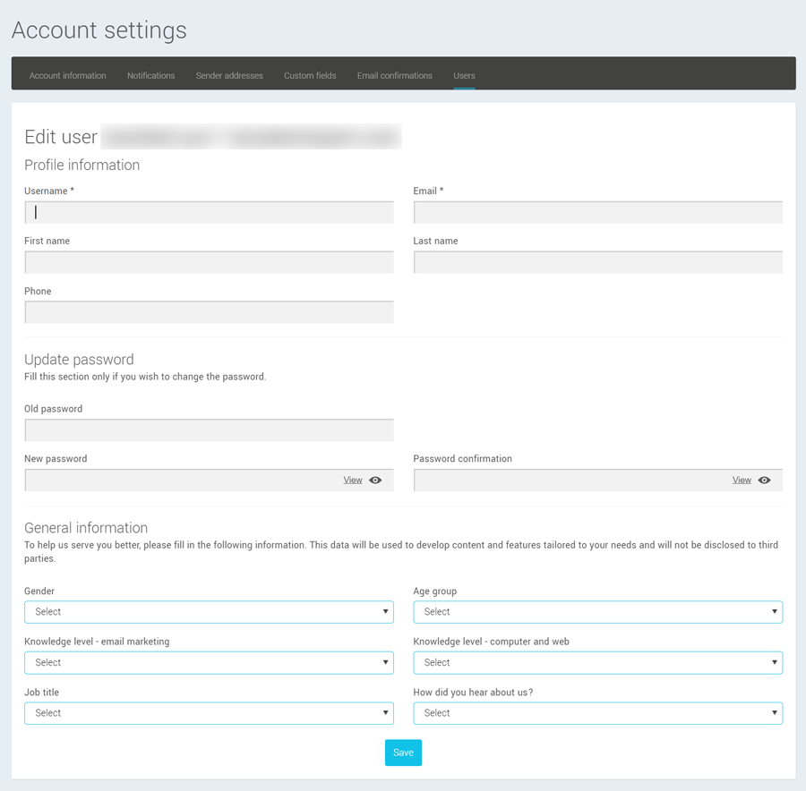Open the Email confirmations tab
The image size is (806, 791).
pyautogui.click(x=394, y=76)
